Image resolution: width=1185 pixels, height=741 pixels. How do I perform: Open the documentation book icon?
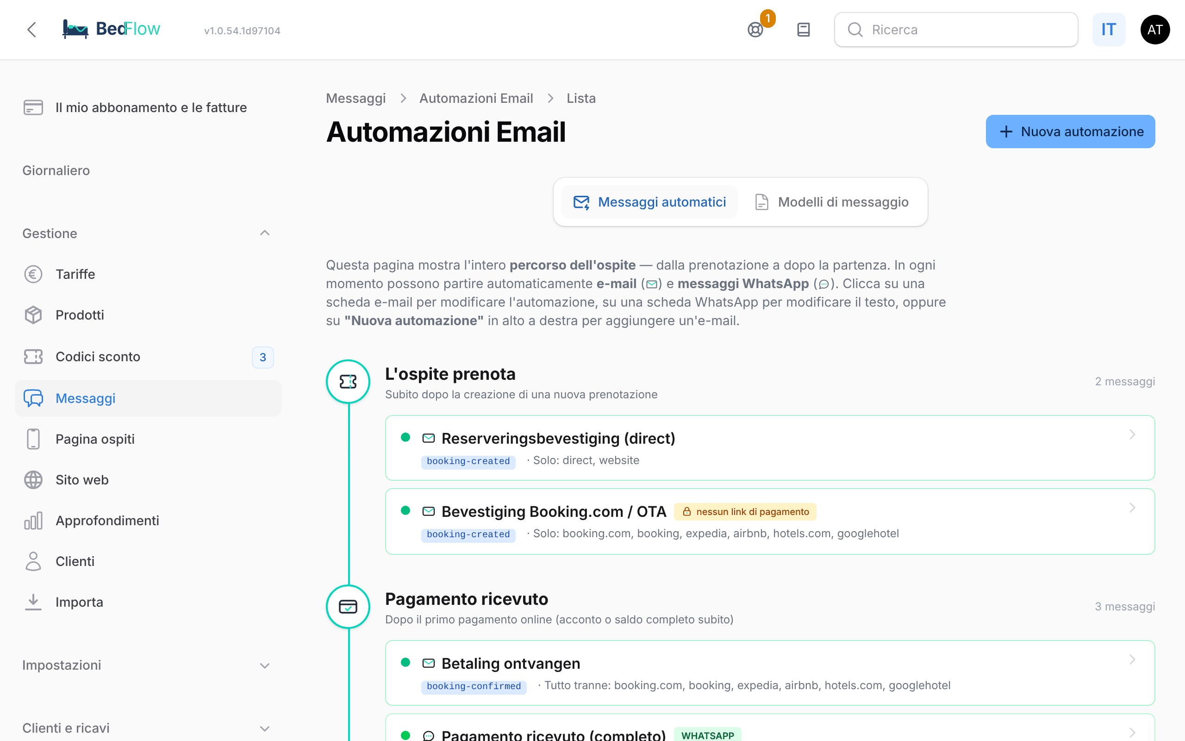coord(804,30)
